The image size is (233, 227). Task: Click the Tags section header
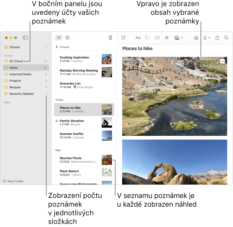(x=7, y=102)
